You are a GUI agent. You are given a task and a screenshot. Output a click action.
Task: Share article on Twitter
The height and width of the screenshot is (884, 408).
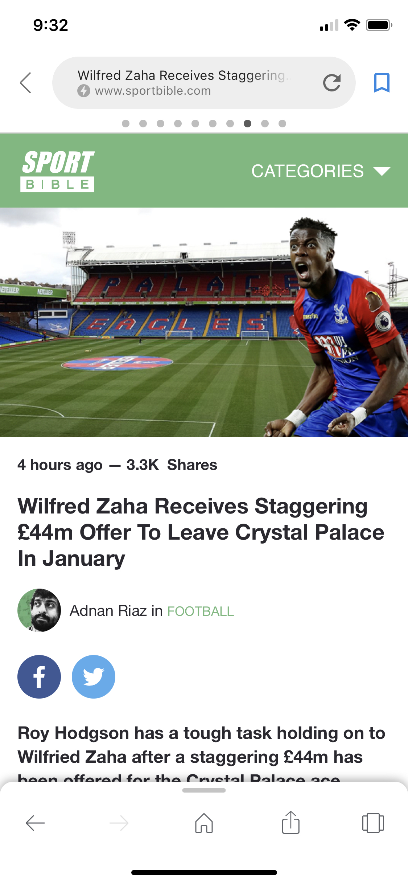point(94,676)
